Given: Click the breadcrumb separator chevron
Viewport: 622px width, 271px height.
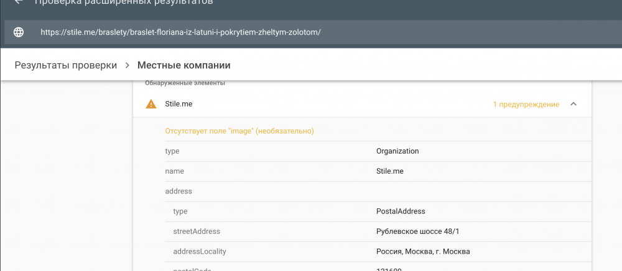Looking at the screenshot, I should point(127,65).
